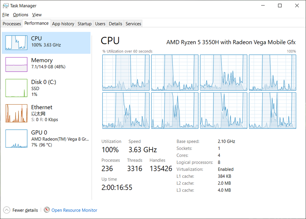Screen dimensions: 306x219
Task: Click the 100% graph scale label
Action: [291, 51]
